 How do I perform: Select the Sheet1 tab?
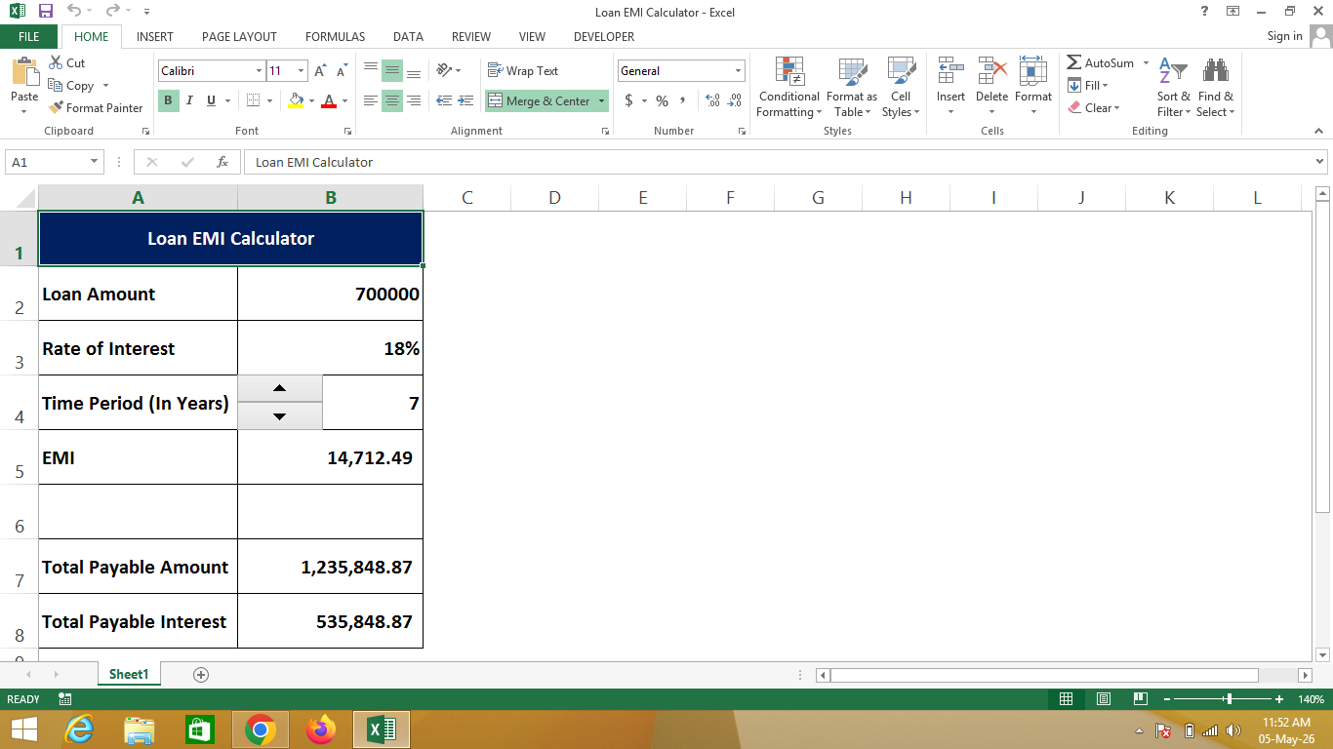129,674
